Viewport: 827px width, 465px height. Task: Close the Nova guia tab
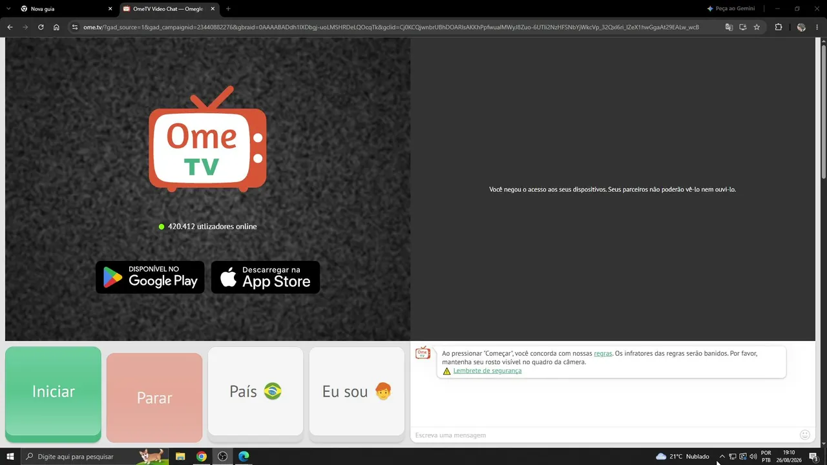pos(110,9)
